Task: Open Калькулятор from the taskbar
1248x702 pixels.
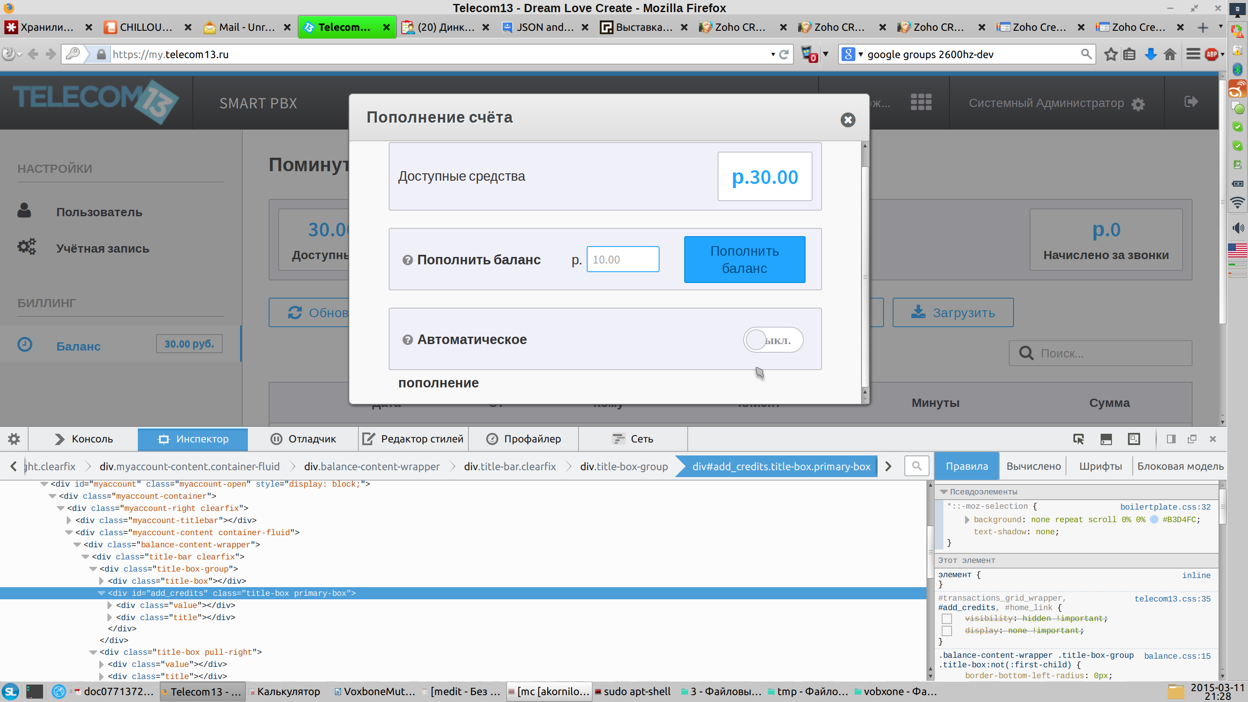Action: coord(285,691)
